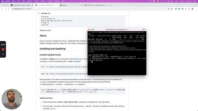Toggle the browser side panel
This screenshot has width=198, height=111.
(x=189, y=9)
